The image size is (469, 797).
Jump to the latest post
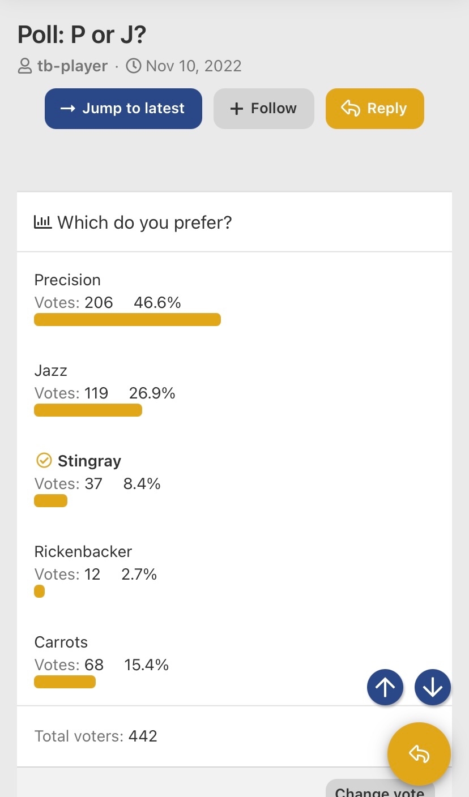123,109
